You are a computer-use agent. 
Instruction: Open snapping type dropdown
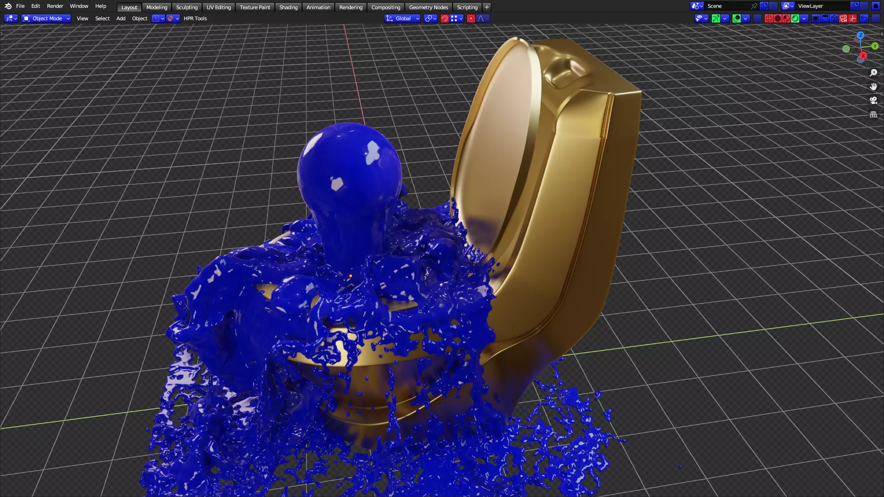[x=457, y=18]
